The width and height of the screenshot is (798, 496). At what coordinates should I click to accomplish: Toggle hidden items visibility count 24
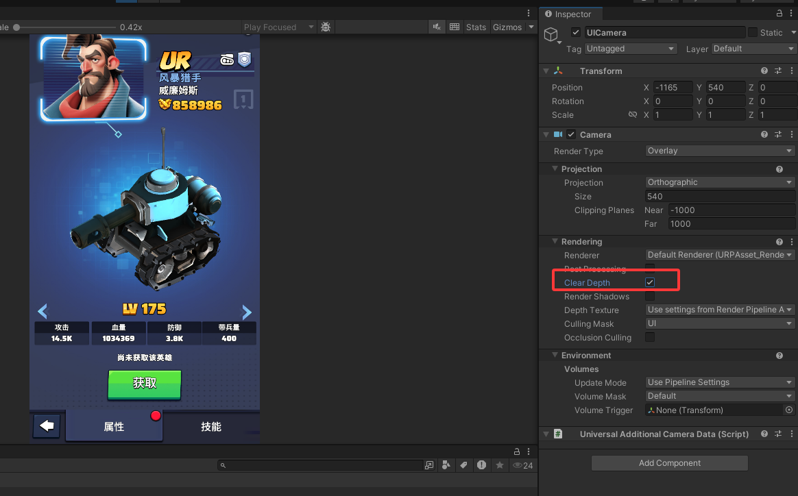(x=522, y=465)
